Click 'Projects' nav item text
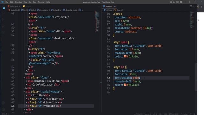Screen dimensions: 204x115 point(60,17)
